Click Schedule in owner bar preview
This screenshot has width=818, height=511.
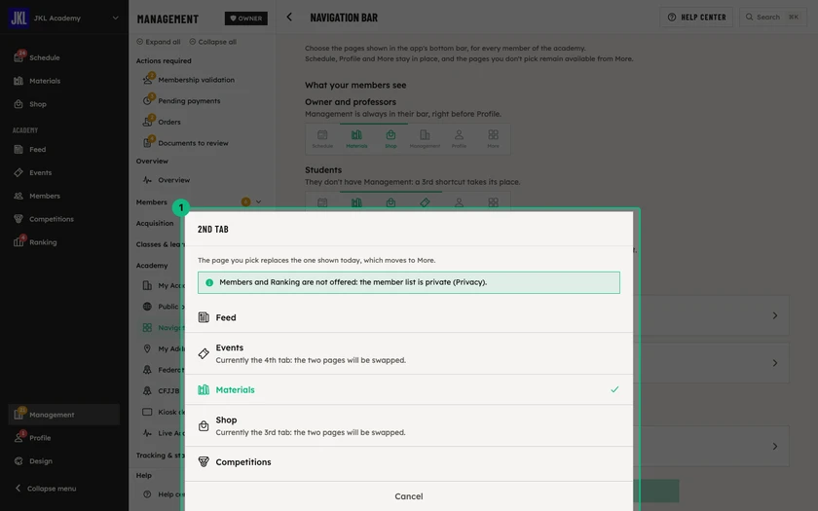[x=322, y=139]
